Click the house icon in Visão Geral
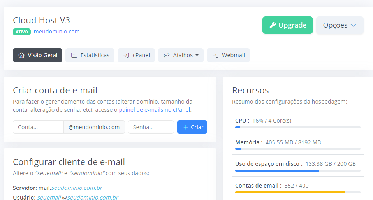Image resolution: width=373 pixels, height=200 pixels. (21, 55)
